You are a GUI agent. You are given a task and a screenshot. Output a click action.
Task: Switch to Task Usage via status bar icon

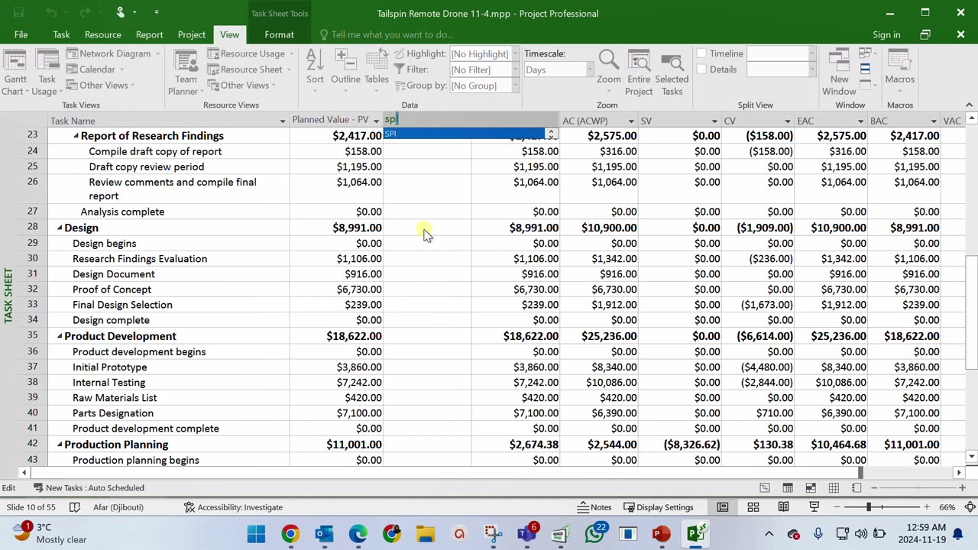click(788, 487)
